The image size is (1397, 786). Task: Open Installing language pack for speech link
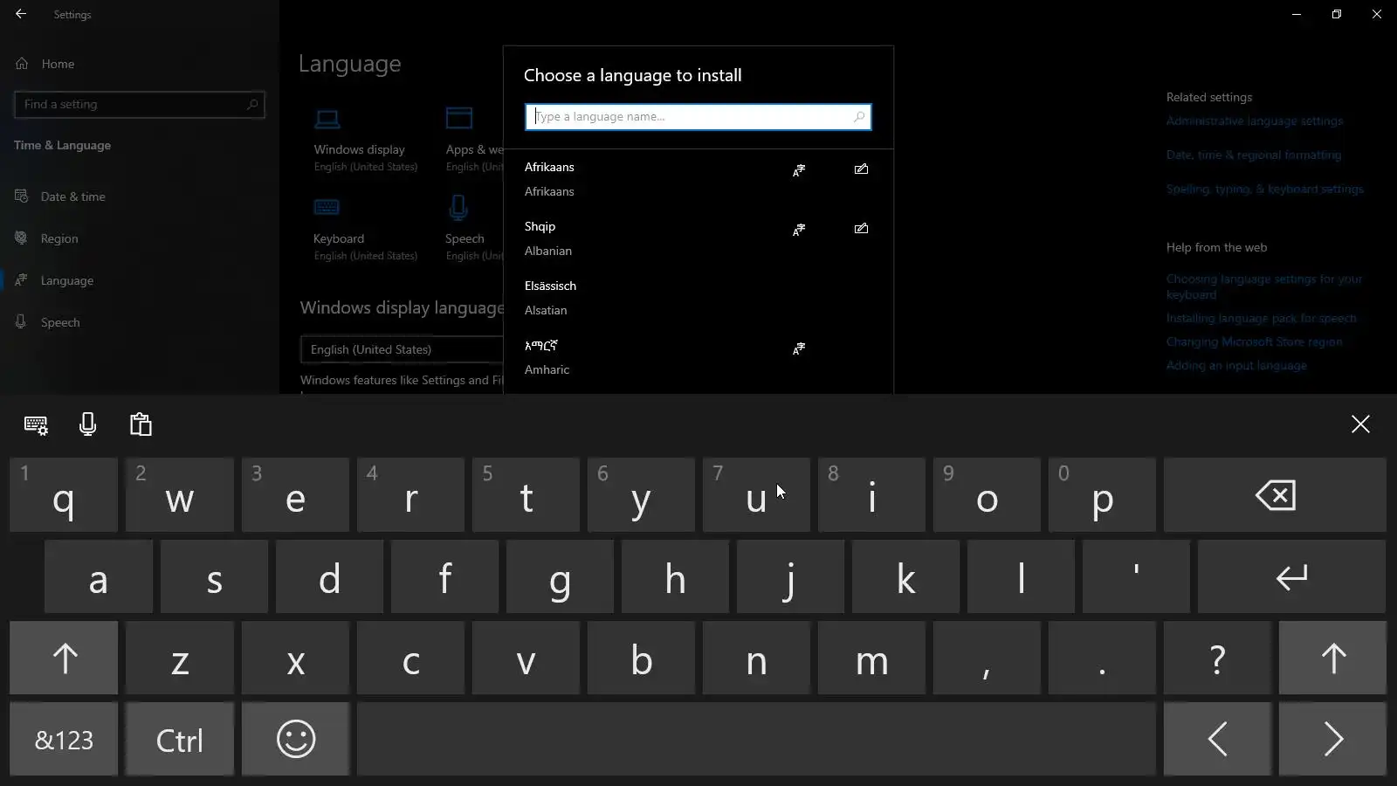coord(1262,319)
